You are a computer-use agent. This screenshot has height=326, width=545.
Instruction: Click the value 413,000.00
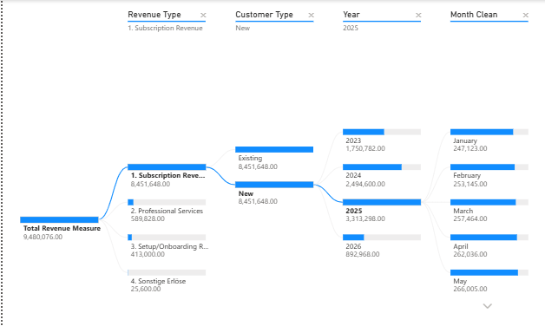point(148,254)
